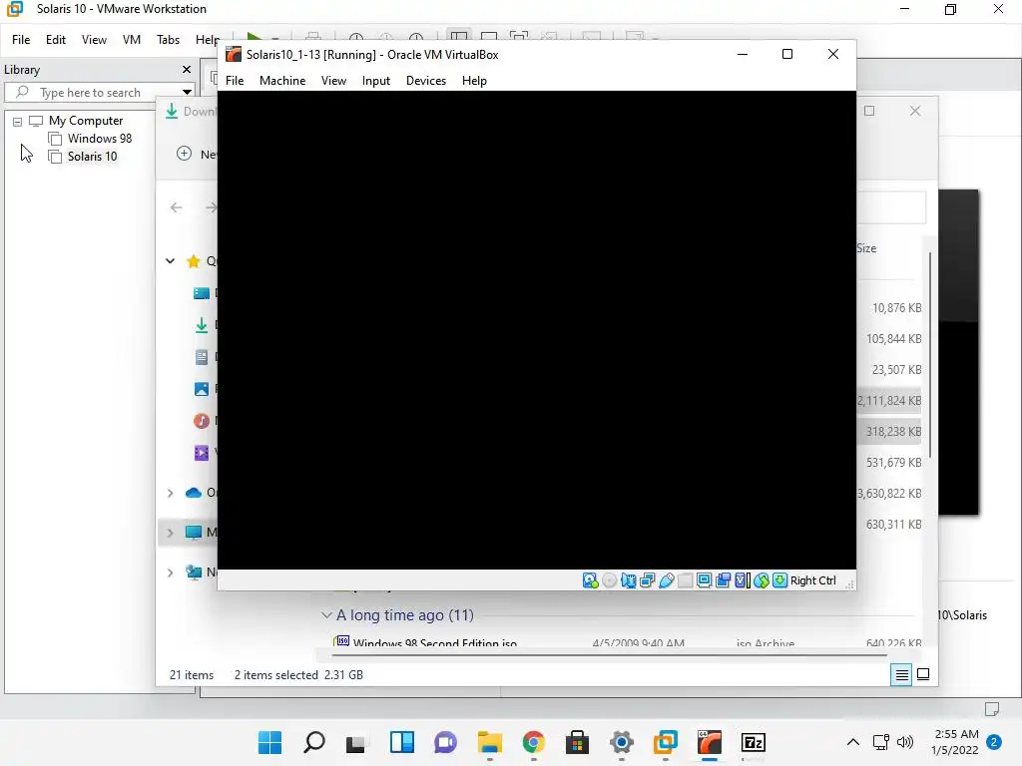Open the VMware Workstation View menu
The width and height of the screenshot is (1022, 766).
(94, 40)
